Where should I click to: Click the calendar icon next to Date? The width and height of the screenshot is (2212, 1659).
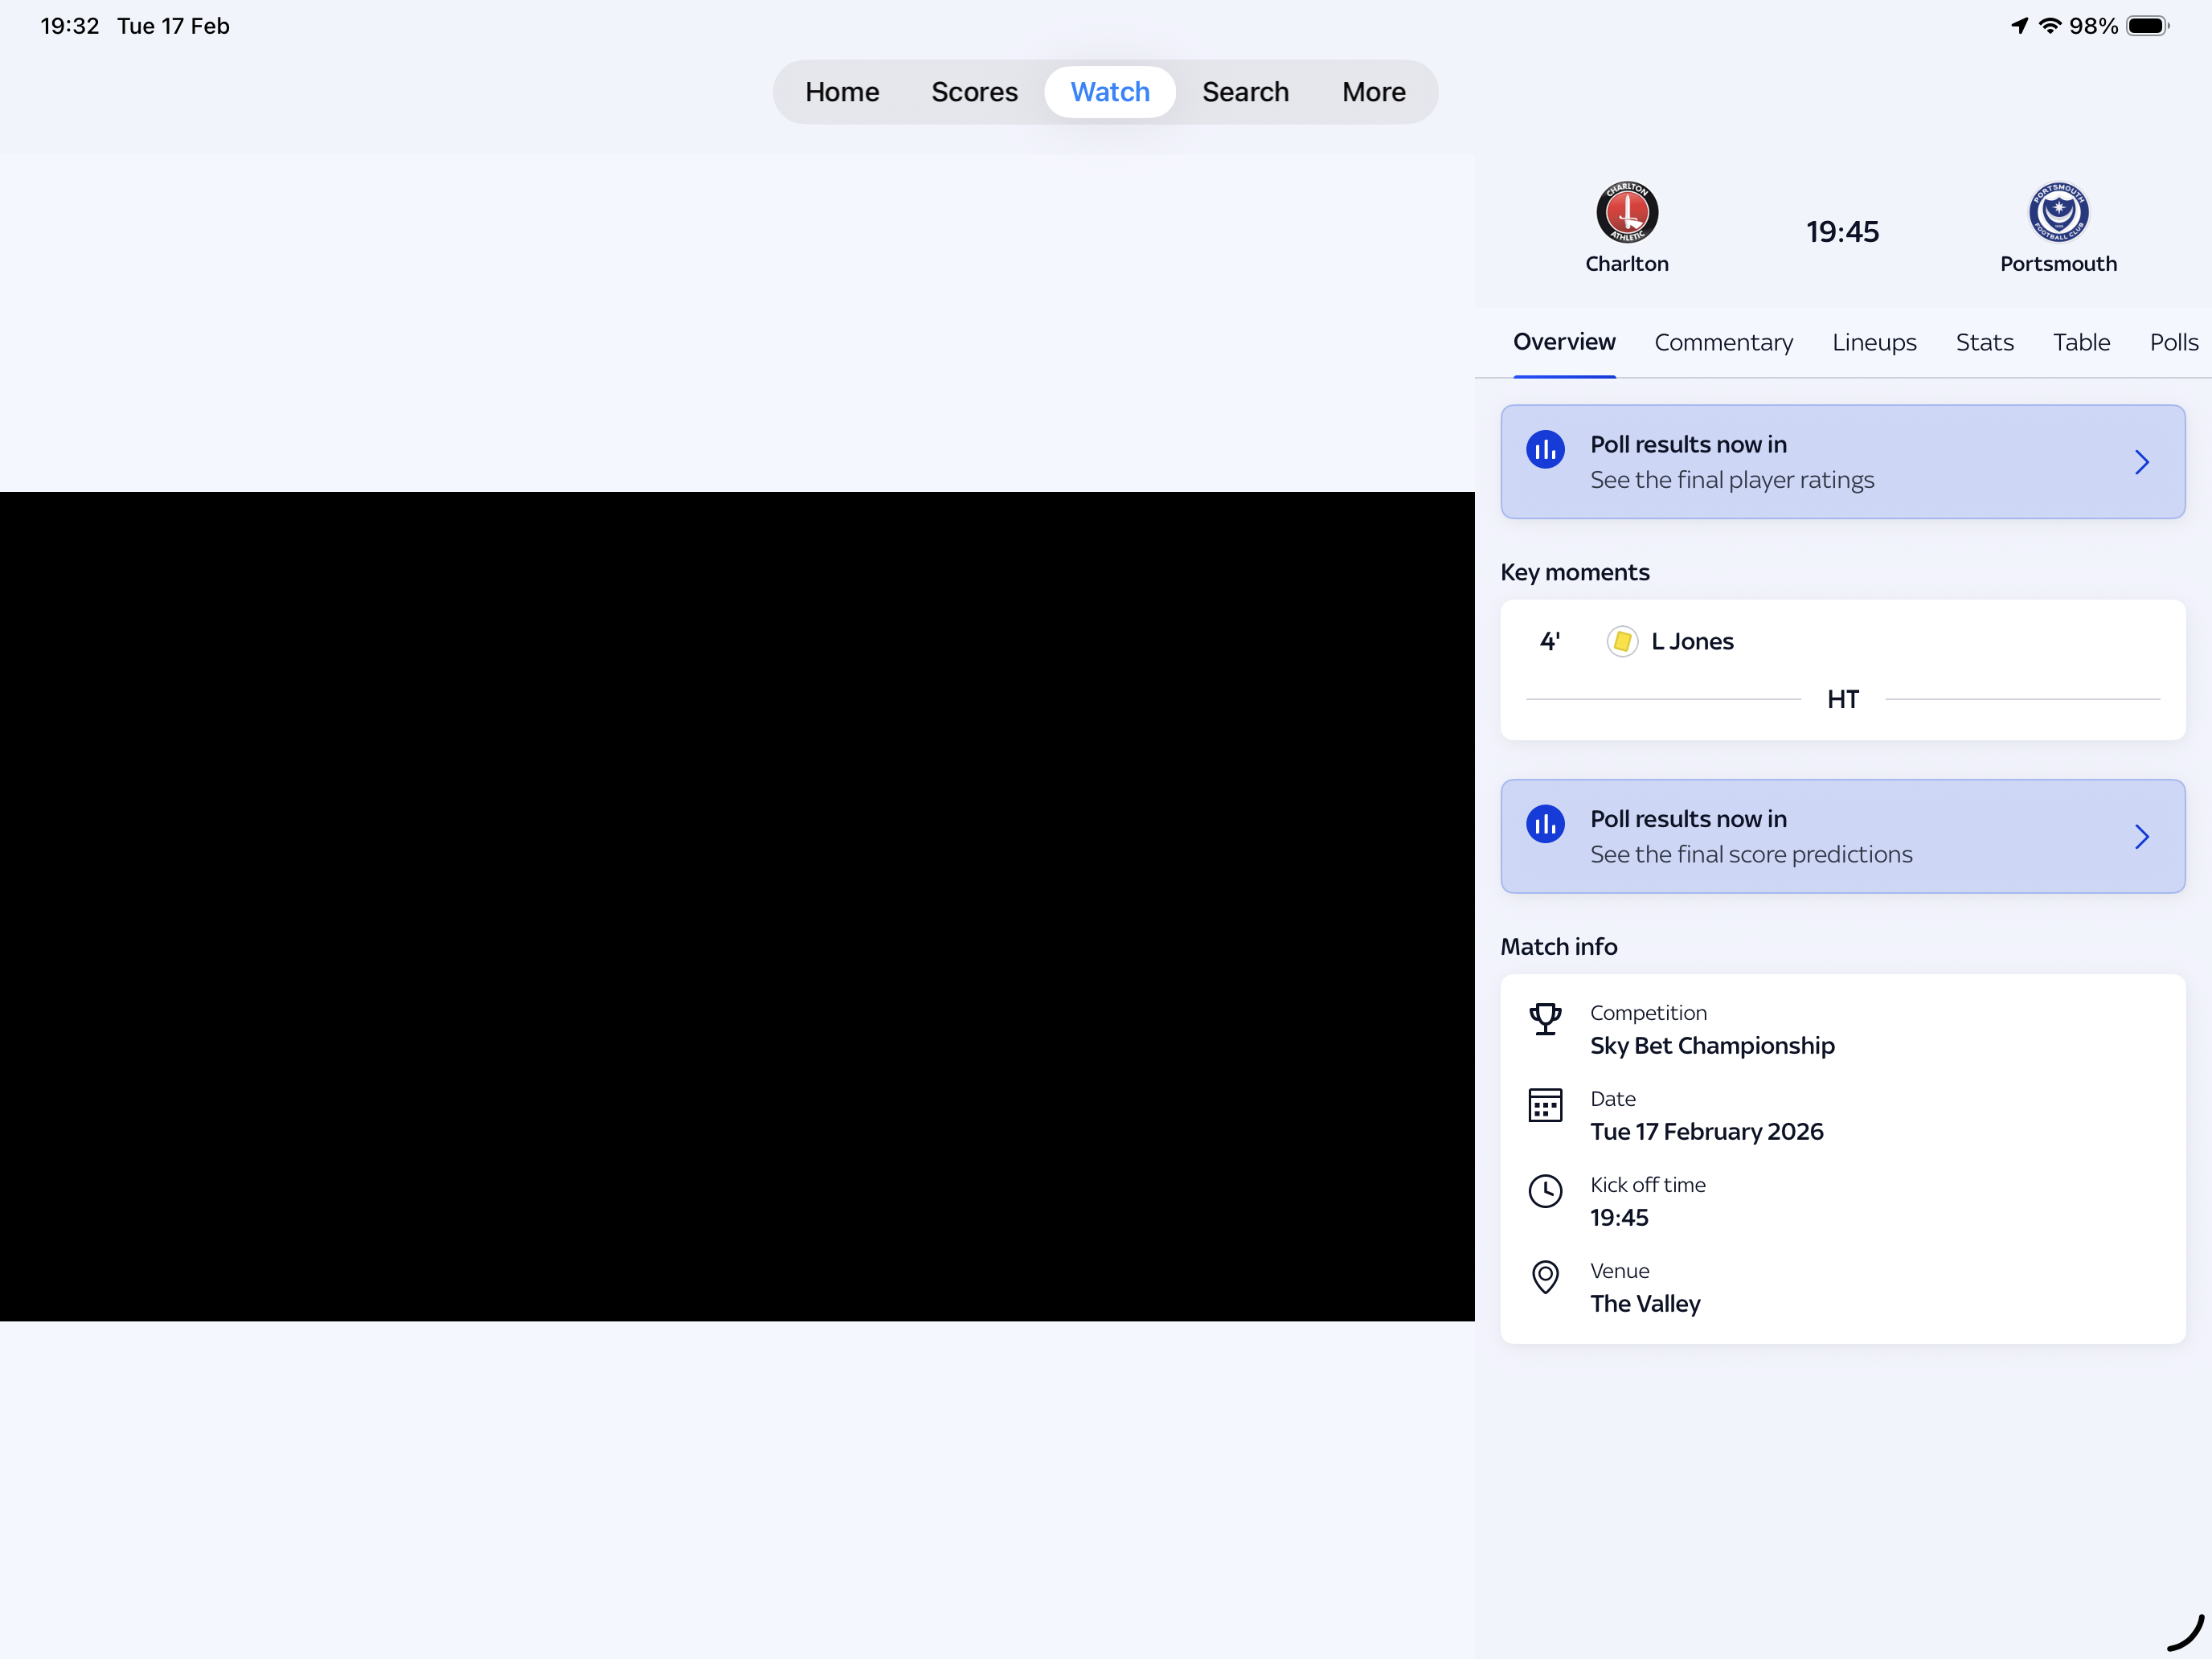[x=1545, y=1105]
